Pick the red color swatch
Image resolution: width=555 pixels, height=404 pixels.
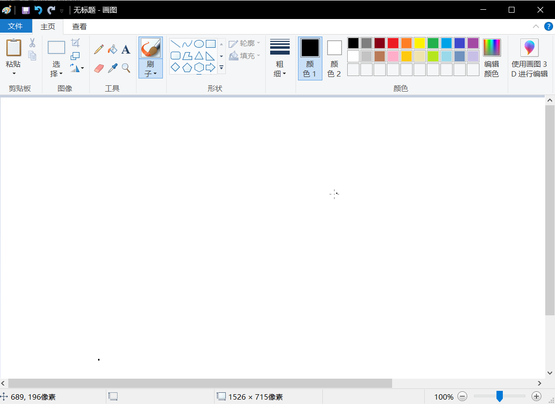[x=393, y=43]
